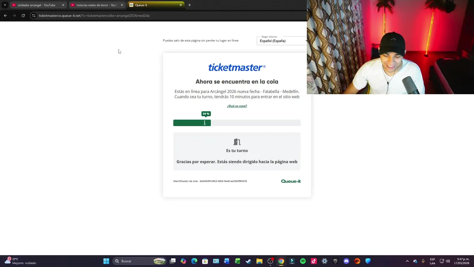Go back with the browser back arrow
The width and height of the screenshot is (474, 267).
pos(5,16)
